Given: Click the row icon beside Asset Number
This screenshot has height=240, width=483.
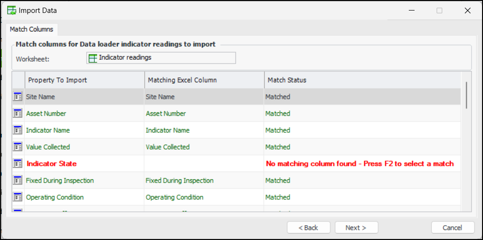Looking at the screenshot, I should [18, 114].
